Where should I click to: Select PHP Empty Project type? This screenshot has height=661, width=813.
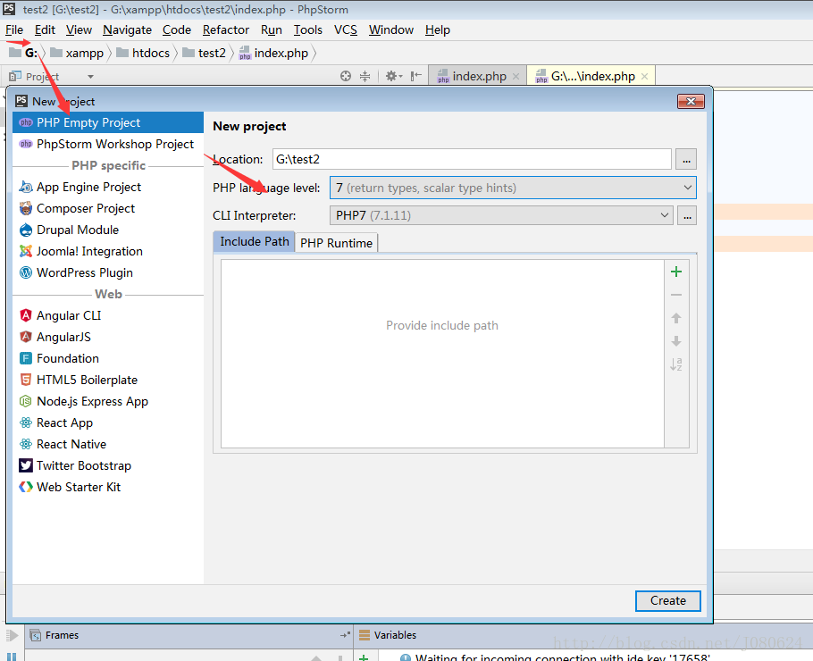(108, 123)
